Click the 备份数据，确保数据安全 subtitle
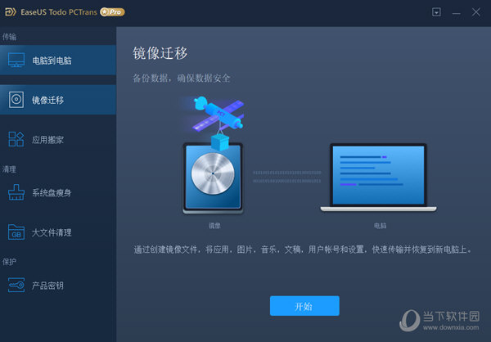The width and height of the screenshot is (491, 342). (x=182, y=78)
